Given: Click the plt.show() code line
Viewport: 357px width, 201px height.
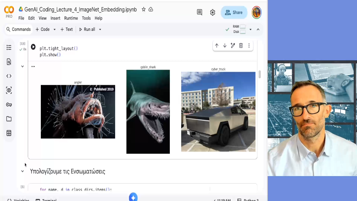Looking at the screenshot, I should [x=50, y=55].
